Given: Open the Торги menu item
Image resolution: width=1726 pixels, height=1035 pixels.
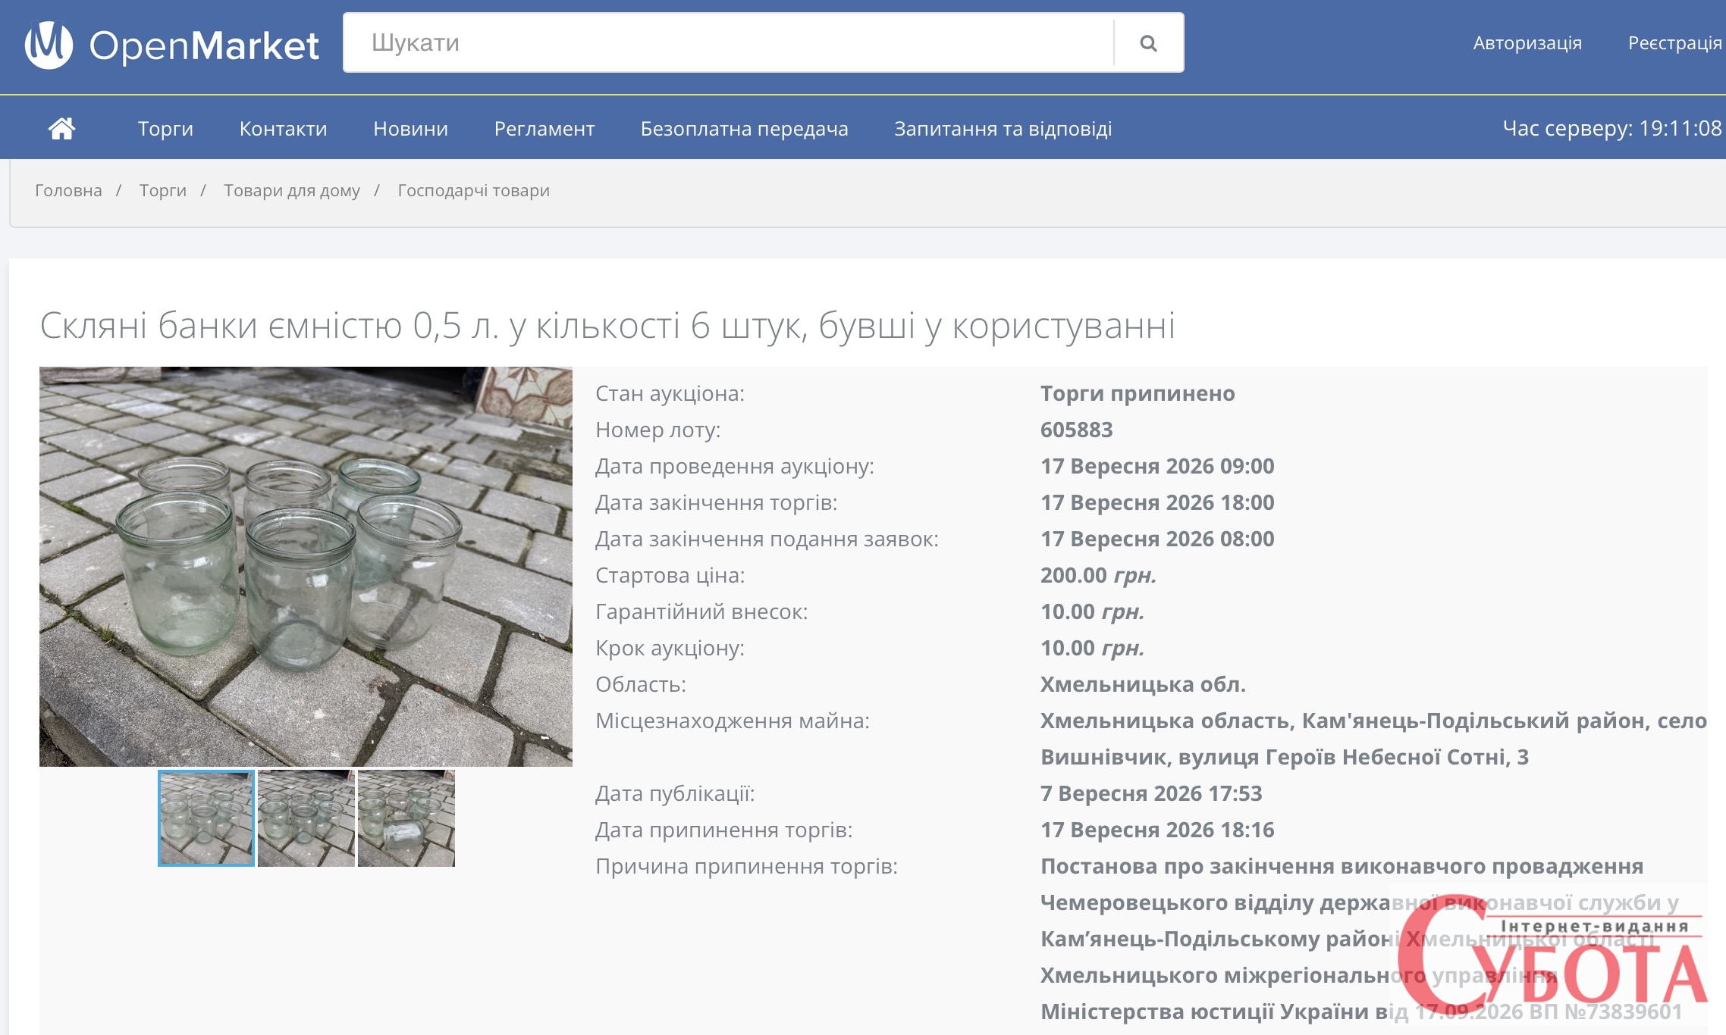Looking at the screenshot, I should click(165, 129).
